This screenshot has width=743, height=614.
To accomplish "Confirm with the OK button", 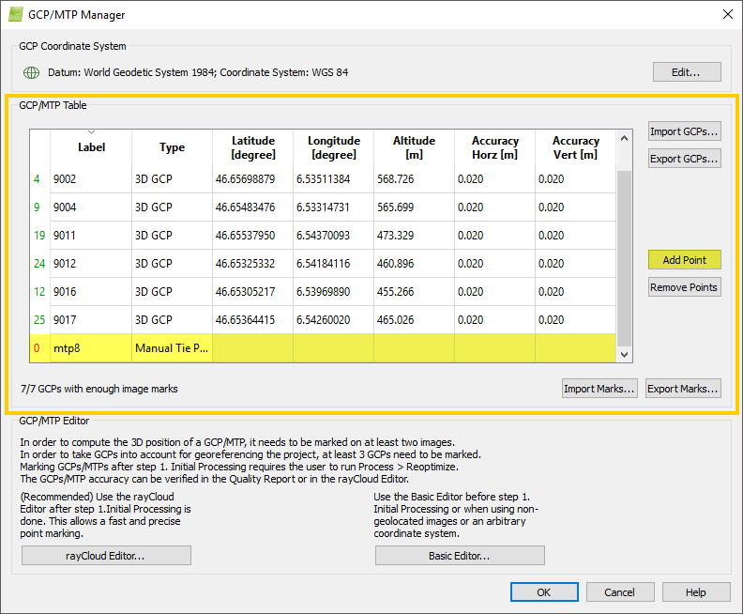I will [544, 592].
